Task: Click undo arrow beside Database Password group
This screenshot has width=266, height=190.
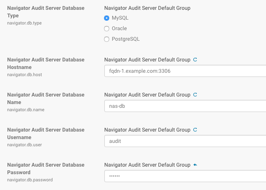Action: point(195,165)
